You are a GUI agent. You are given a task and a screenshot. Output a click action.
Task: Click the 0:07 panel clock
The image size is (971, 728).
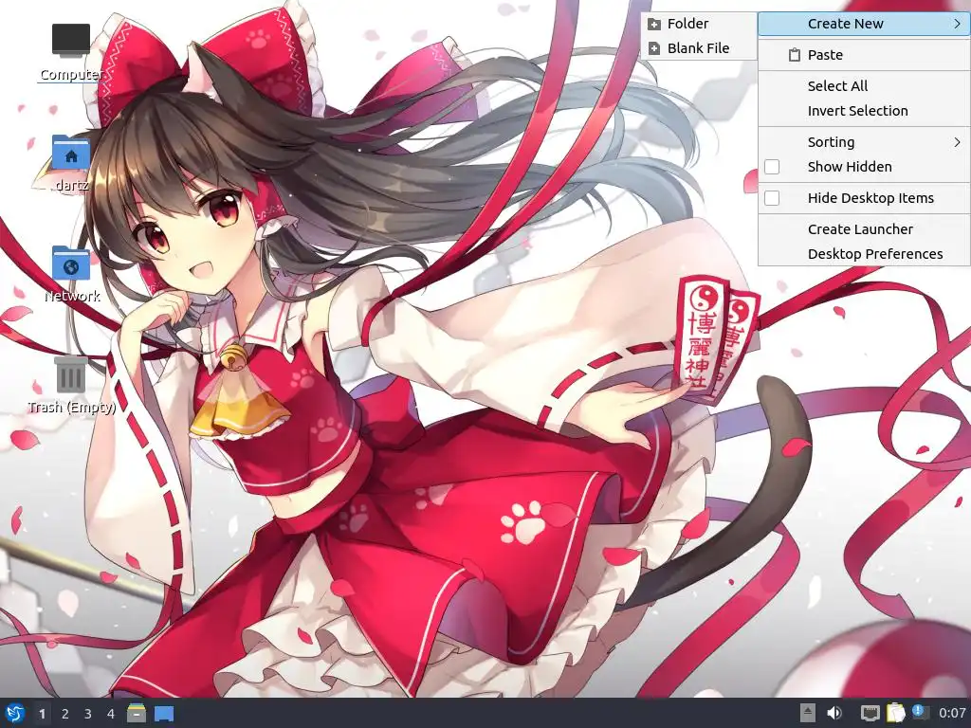pyautogui.click(x=952, y=713)
